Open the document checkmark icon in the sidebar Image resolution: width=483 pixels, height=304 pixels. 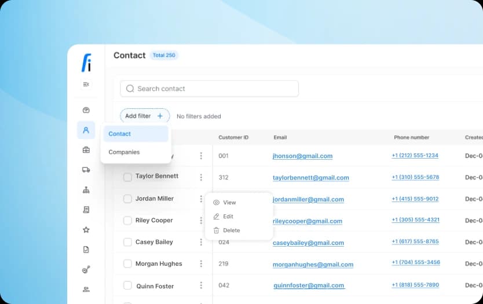pyautogui.click(x=86, y=250)
